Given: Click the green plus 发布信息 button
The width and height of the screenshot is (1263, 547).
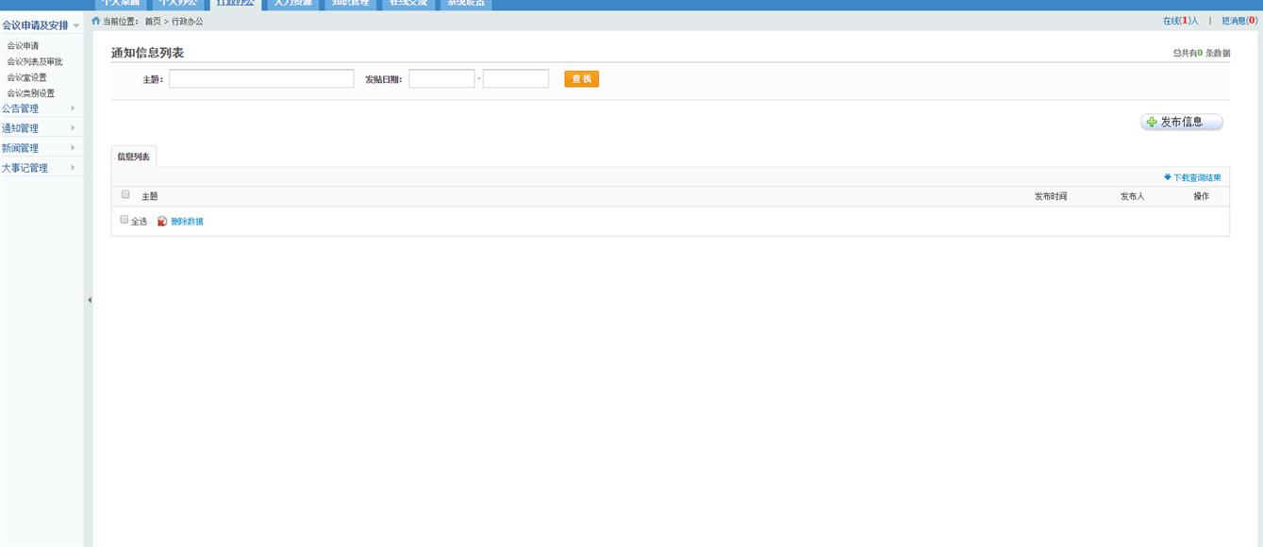Looking at the screenshot, I should click(1181, 123).
